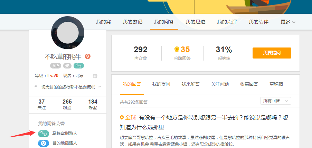
Task: Click the green guide badge beside VIP
Action: click(x=79, y=66)
